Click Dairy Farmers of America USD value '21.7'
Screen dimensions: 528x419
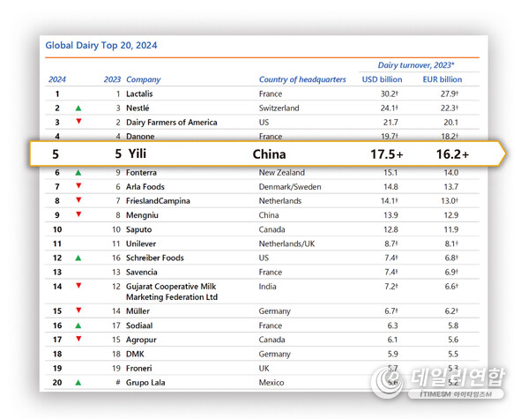tap(390, 123)
